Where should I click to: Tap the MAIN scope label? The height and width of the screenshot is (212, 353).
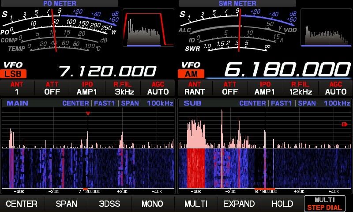coord(18,103)
